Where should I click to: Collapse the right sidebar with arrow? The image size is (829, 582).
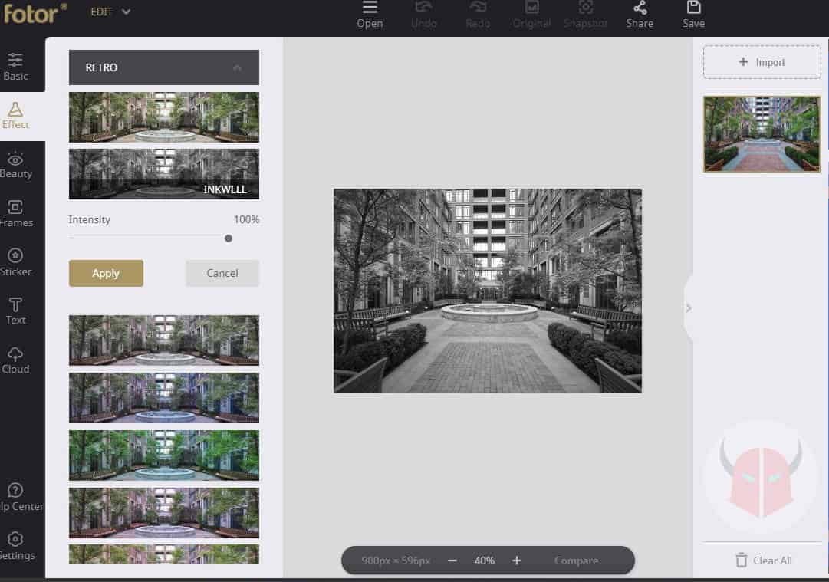pyautogui.click(x=688, y=307)
